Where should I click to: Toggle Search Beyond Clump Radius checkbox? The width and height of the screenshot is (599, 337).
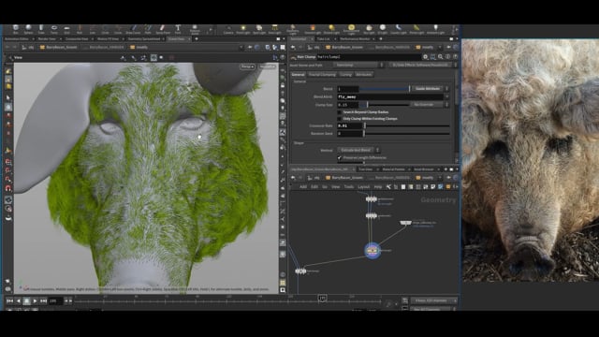[x=339, y=112]
